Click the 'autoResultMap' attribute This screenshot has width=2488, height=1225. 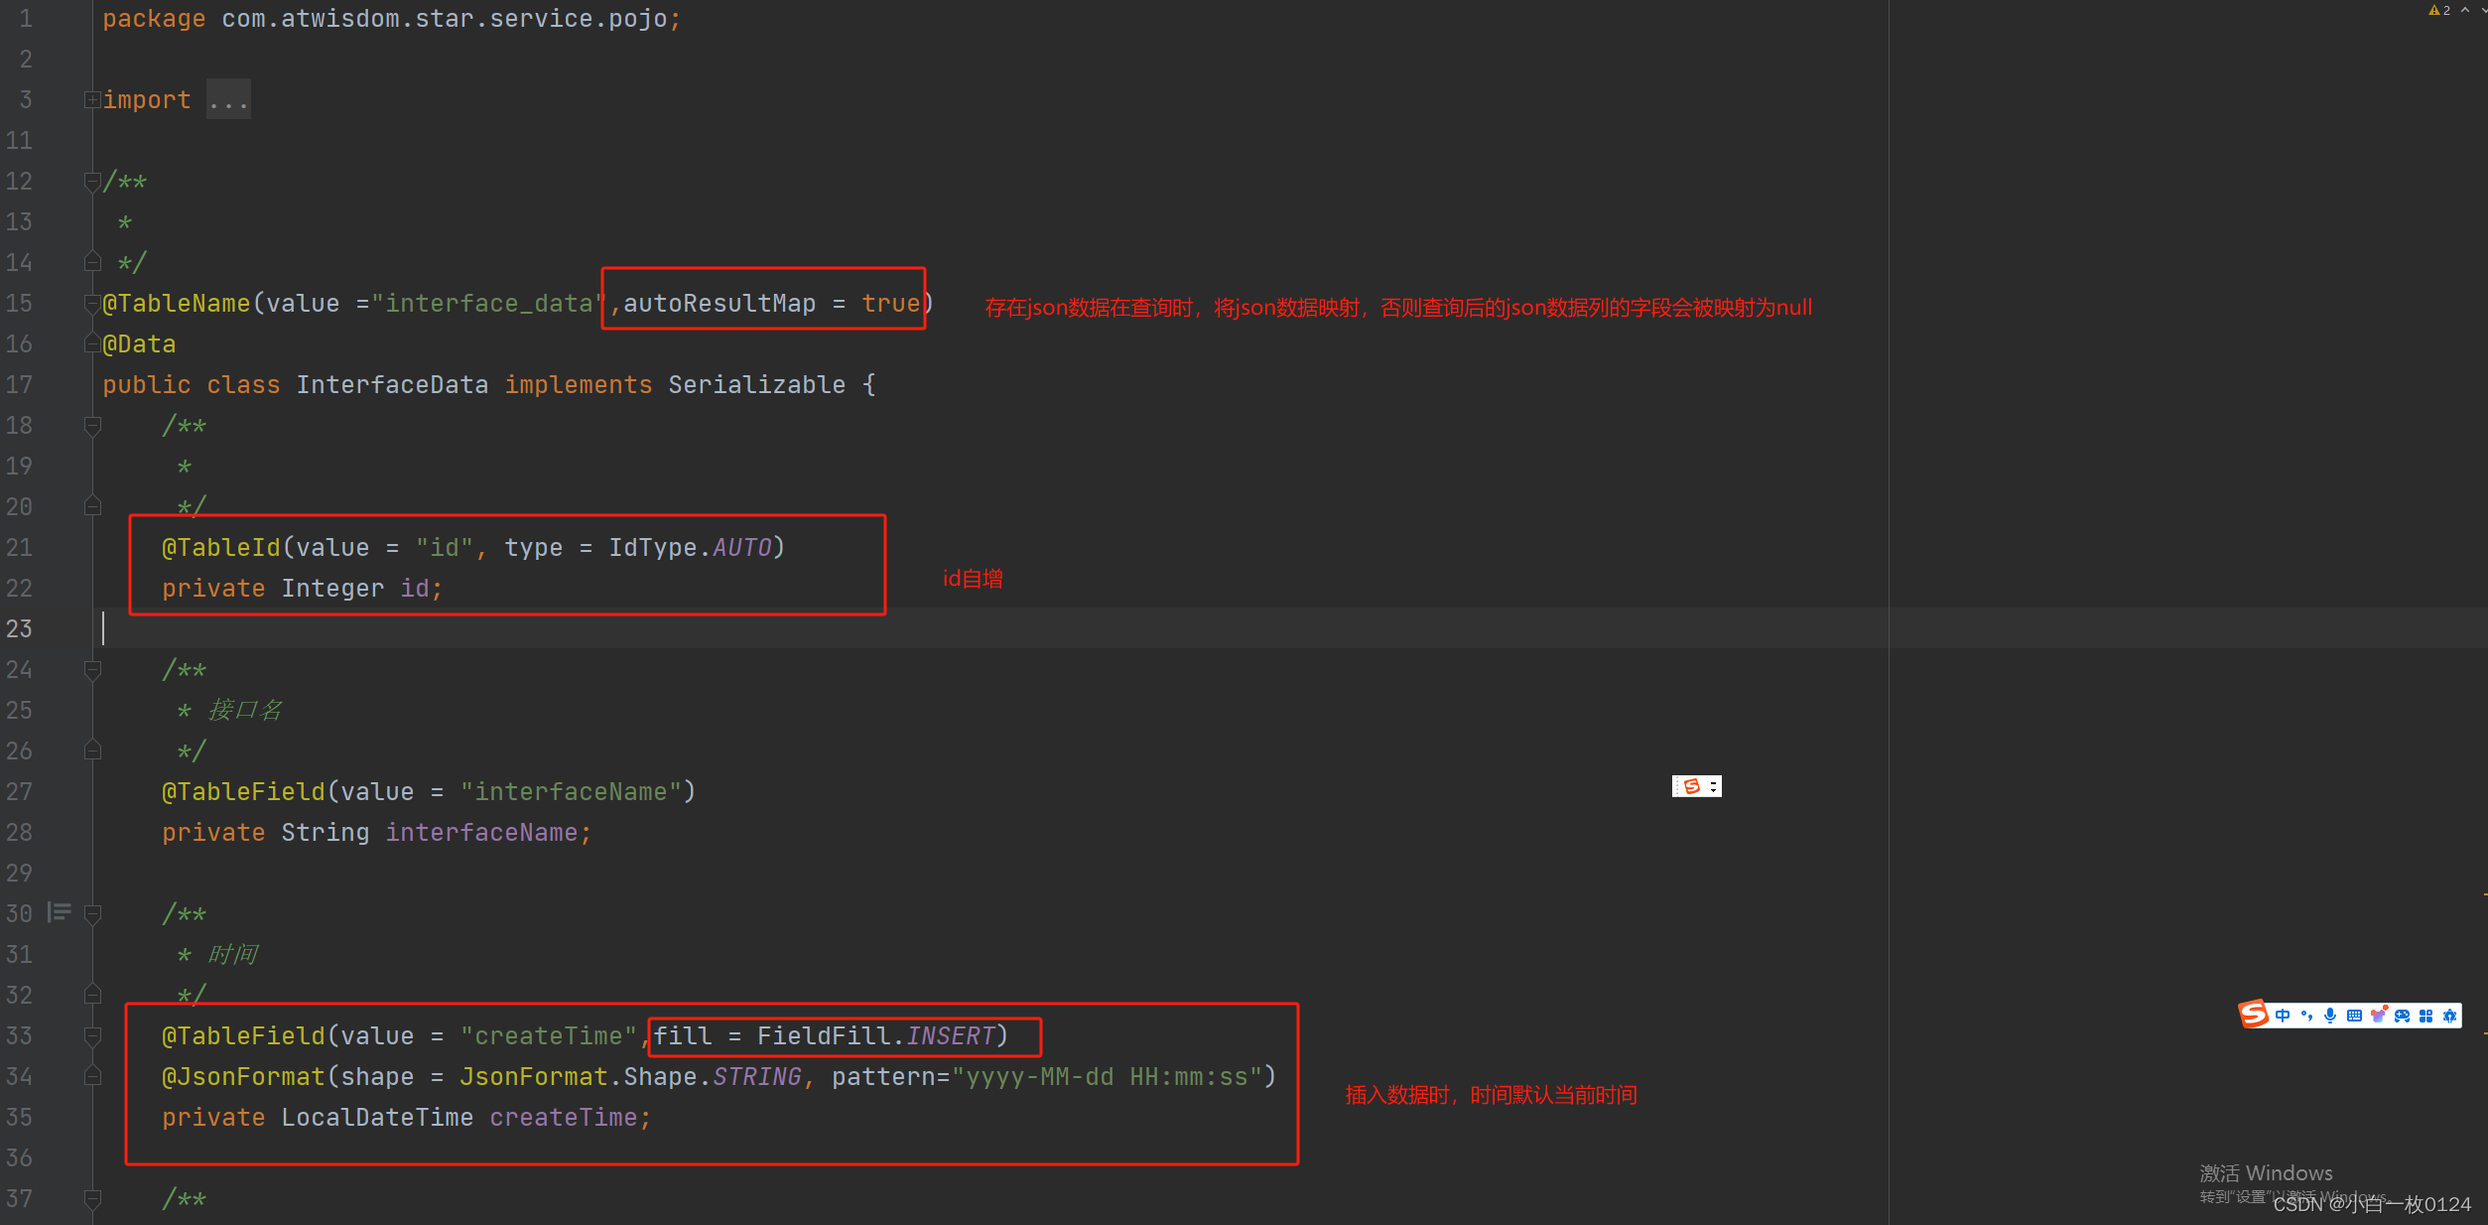point(720,304)
